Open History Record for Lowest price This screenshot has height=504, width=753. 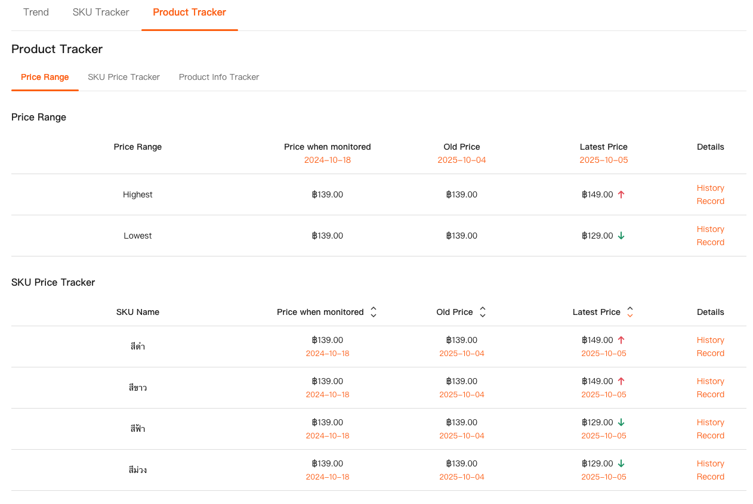pos(710,236)
